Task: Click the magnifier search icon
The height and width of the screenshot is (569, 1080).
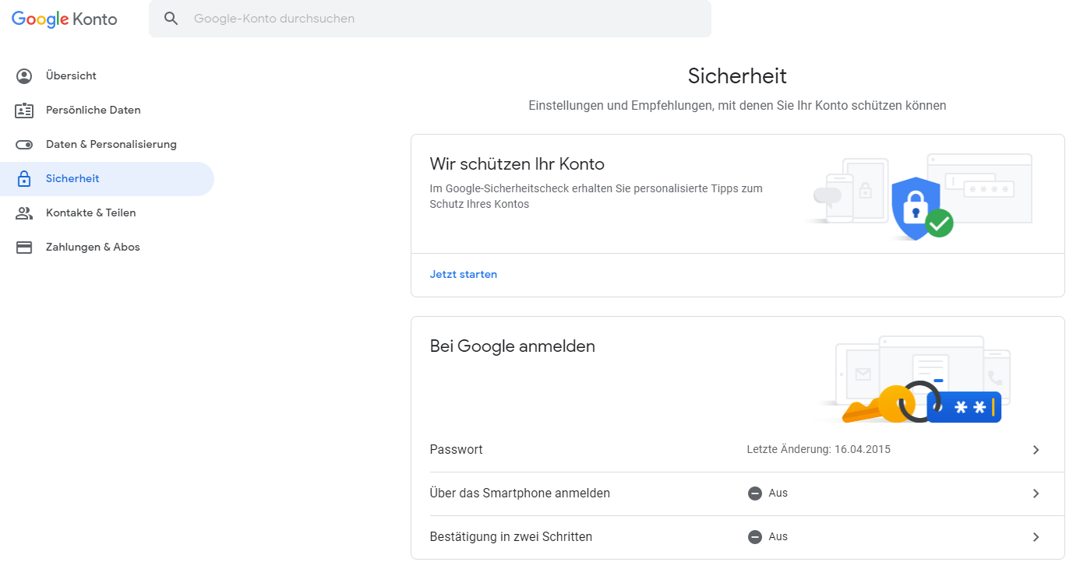Action: [171, 19]
